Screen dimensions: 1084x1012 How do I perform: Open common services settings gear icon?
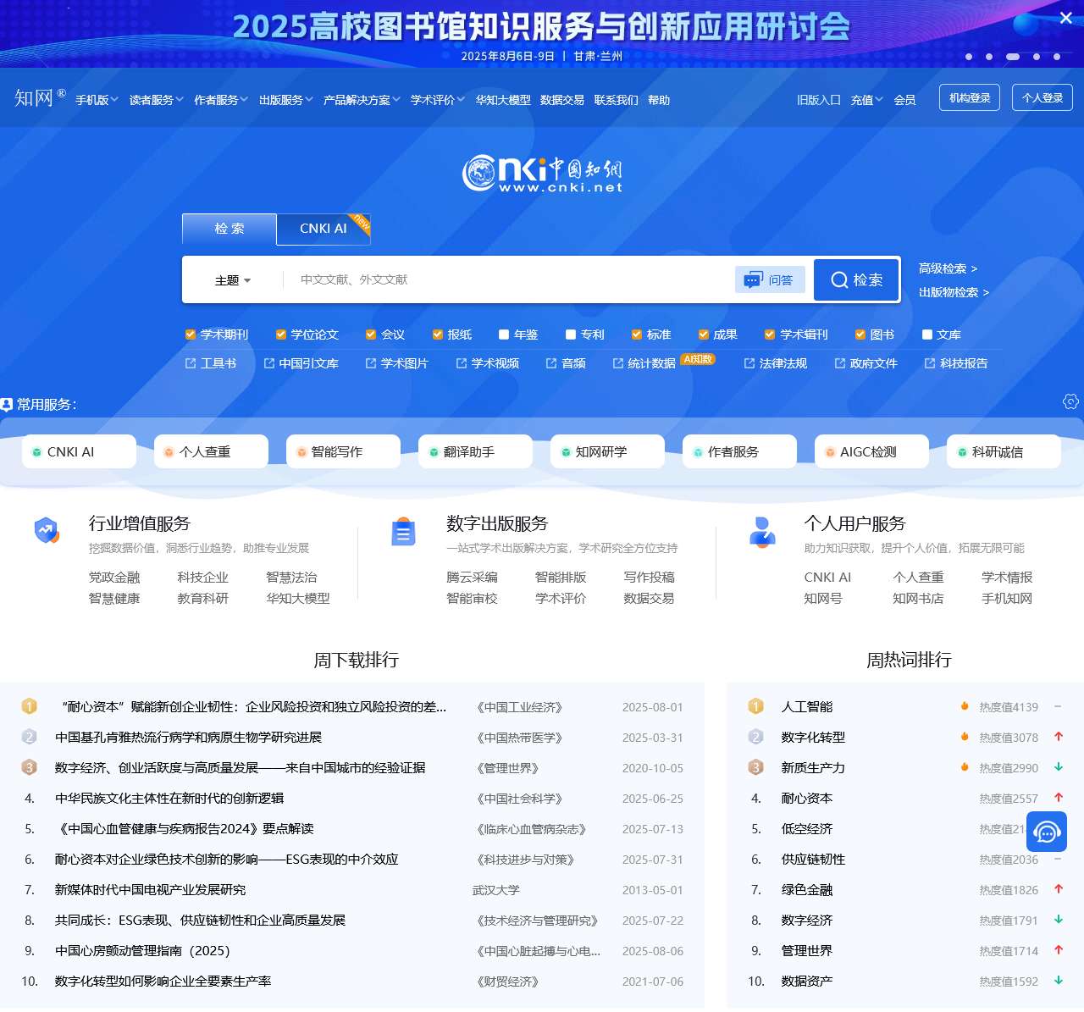[x=1070, y=401]
